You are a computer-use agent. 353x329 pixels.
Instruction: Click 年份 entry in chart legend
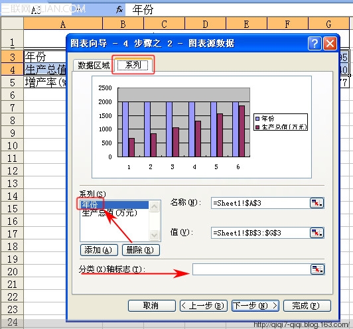coord(265,118)
